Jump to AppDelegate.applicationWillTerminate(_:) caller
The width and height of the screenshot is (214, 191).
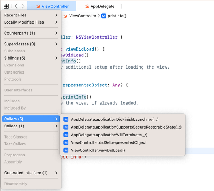tap(109, 135)
